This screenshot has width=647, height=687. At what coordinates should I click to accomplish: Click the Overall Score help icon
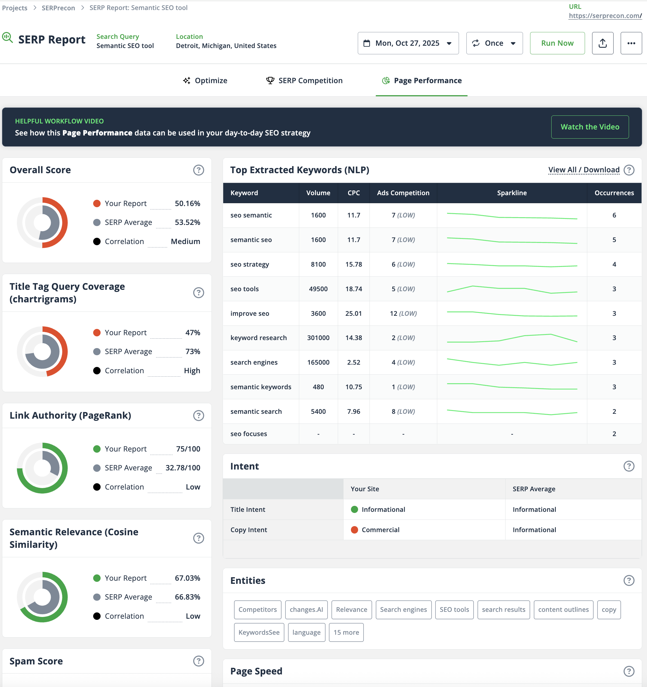(x=198, y=170)
